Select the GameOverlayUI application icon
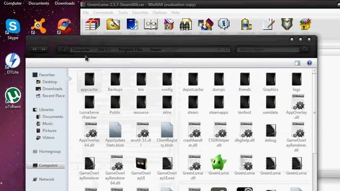The height and width of the screenshot is (191, 340). 141,168
